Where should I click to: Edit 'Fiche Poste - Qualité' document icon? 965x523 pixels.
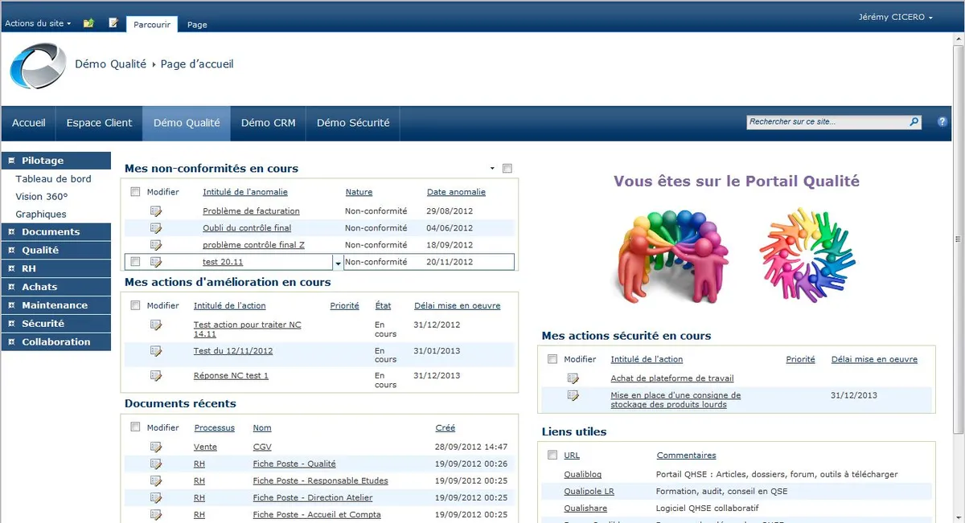pyautogui.click(x=156, y=464)
